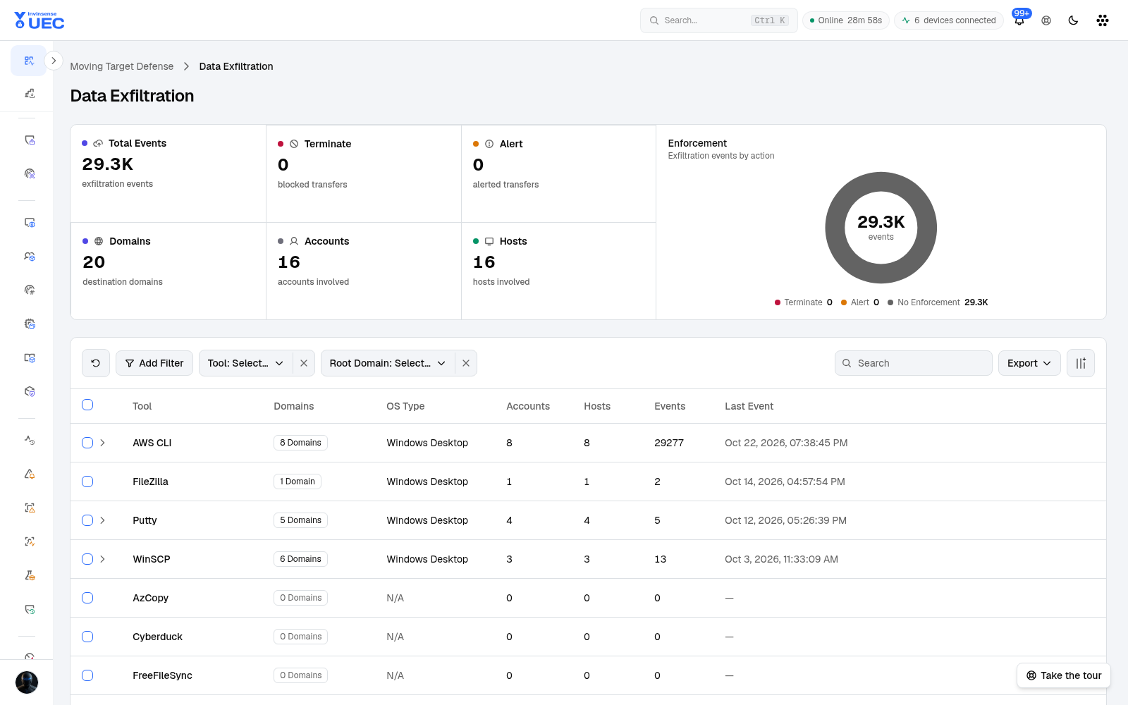The height and width of the screenshot is (705, 1128).
Task: Open the apps grid icon
Action: (1103, 20)
